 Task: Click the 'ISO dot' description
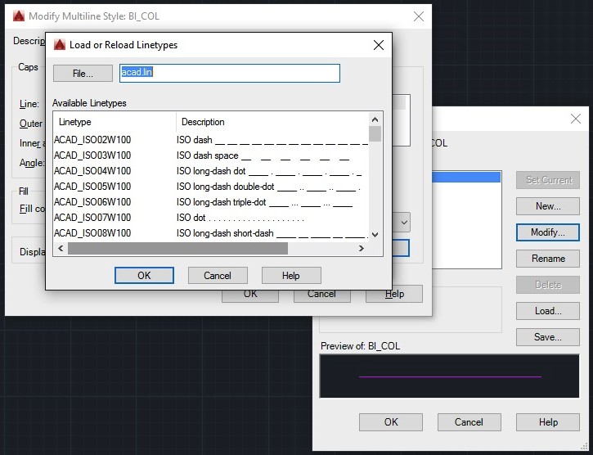(191, 218)
